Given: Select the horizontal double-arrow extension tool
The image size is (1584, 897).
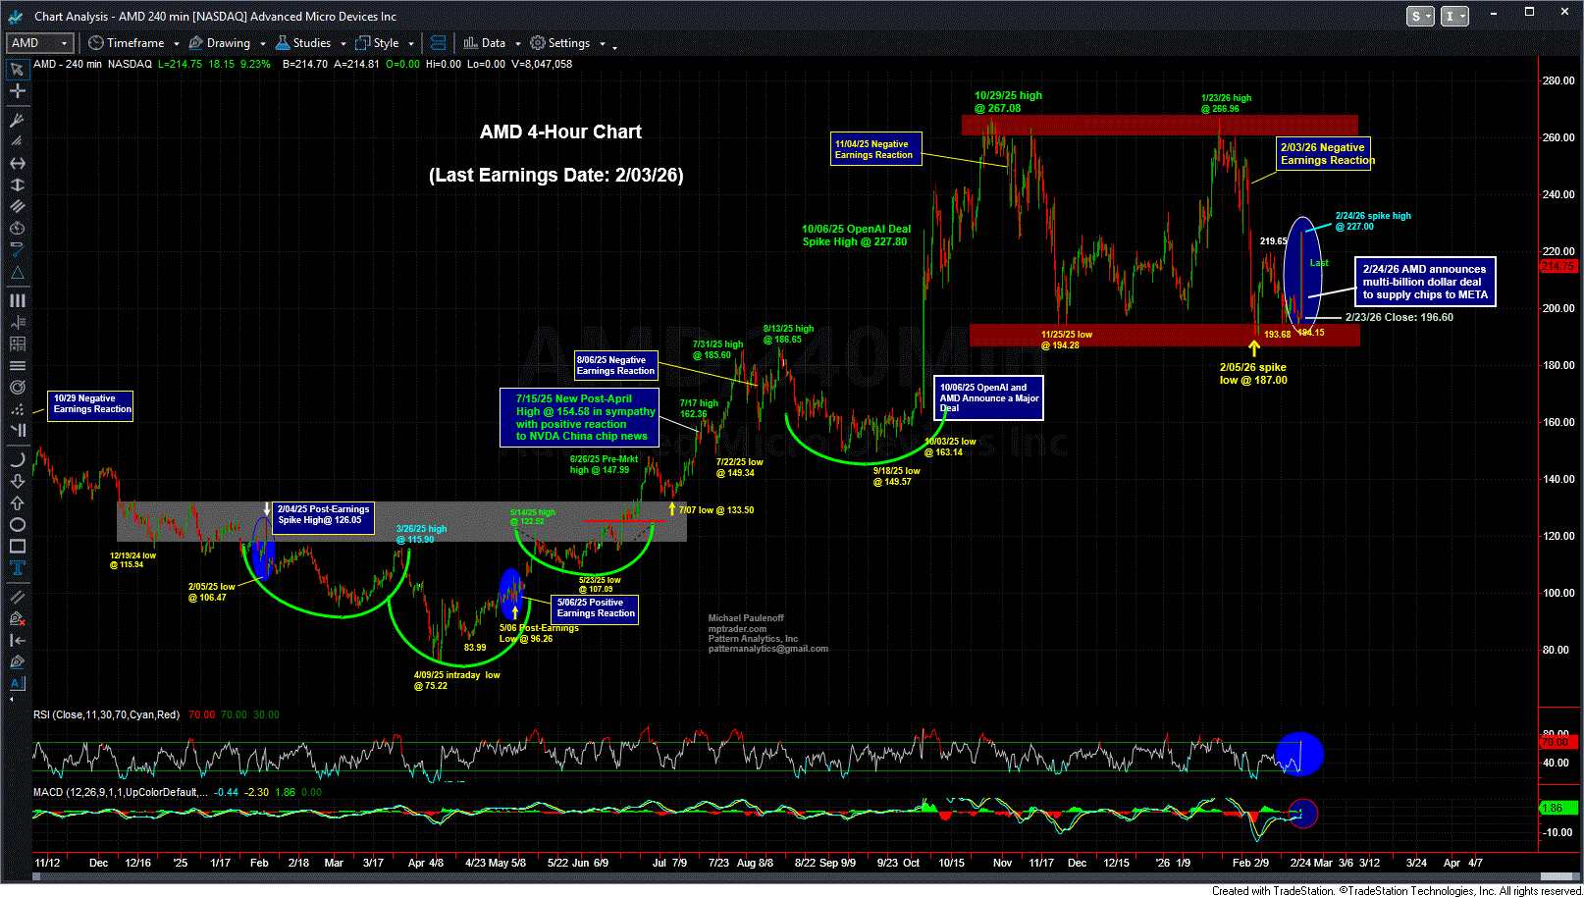Looking at the screenshot, I should [x=17, y=163].
